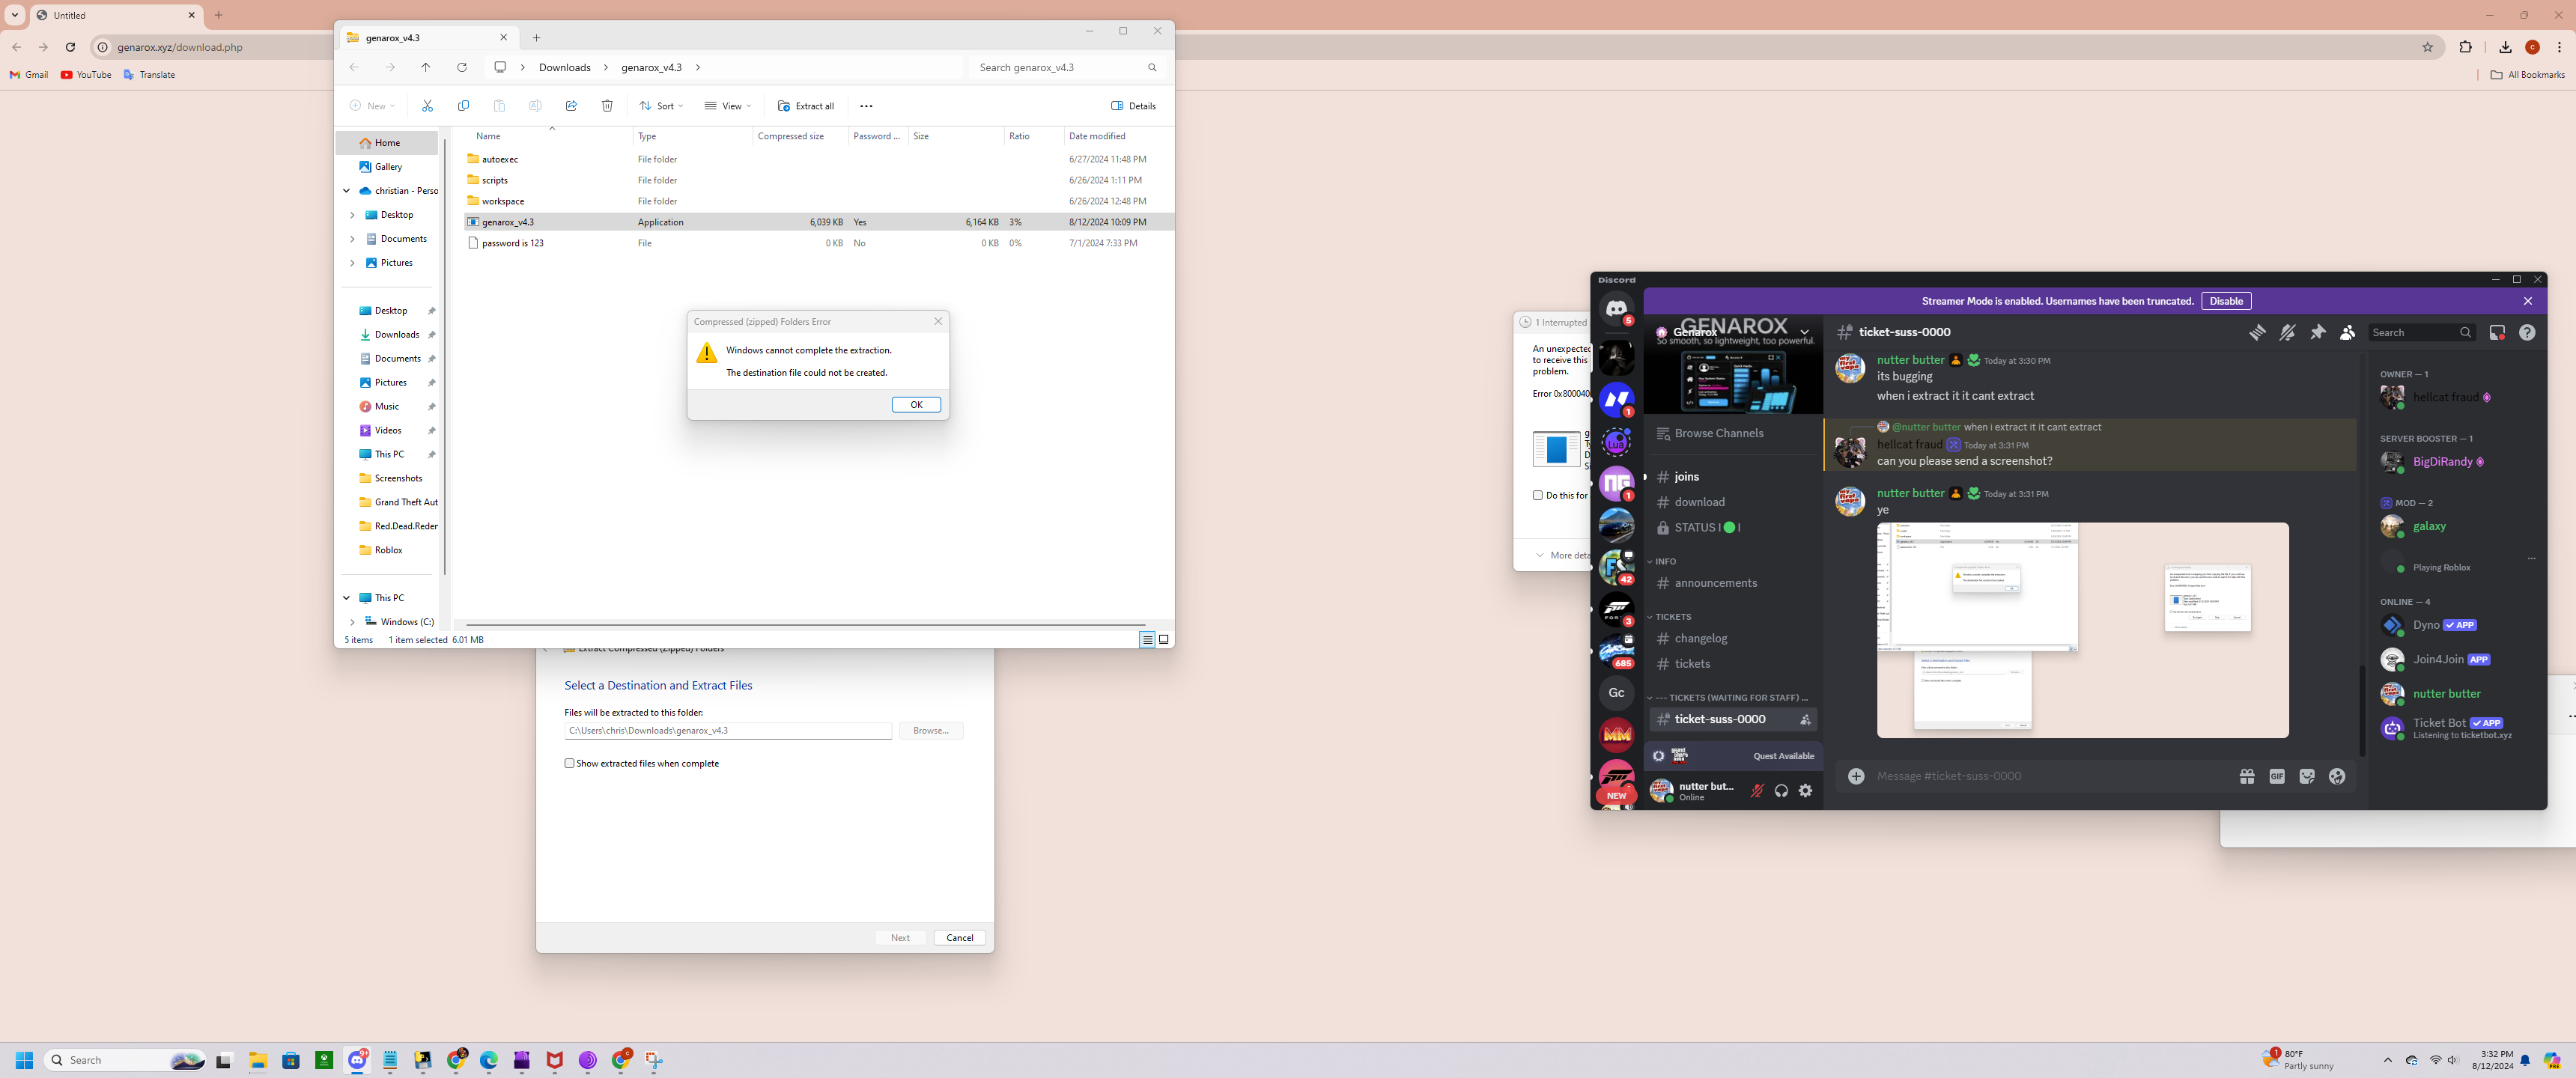The width and height of the screenshot is (2576, 1078).
Task: Open Discord GIF picker
Action: pos(2277,776)
